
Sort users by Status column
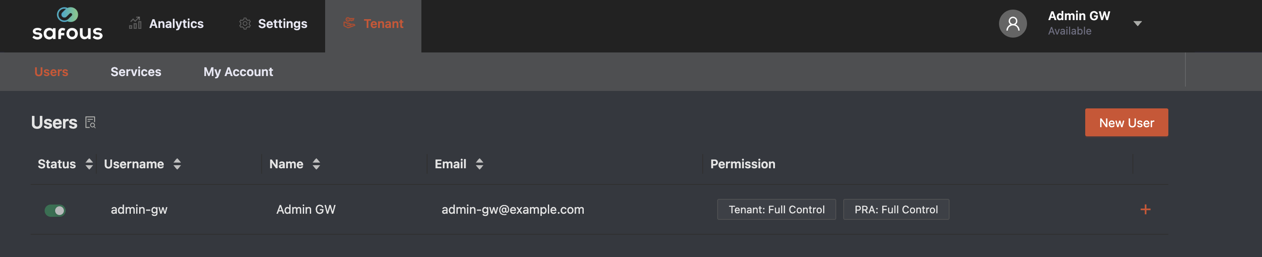pos(89,164)
